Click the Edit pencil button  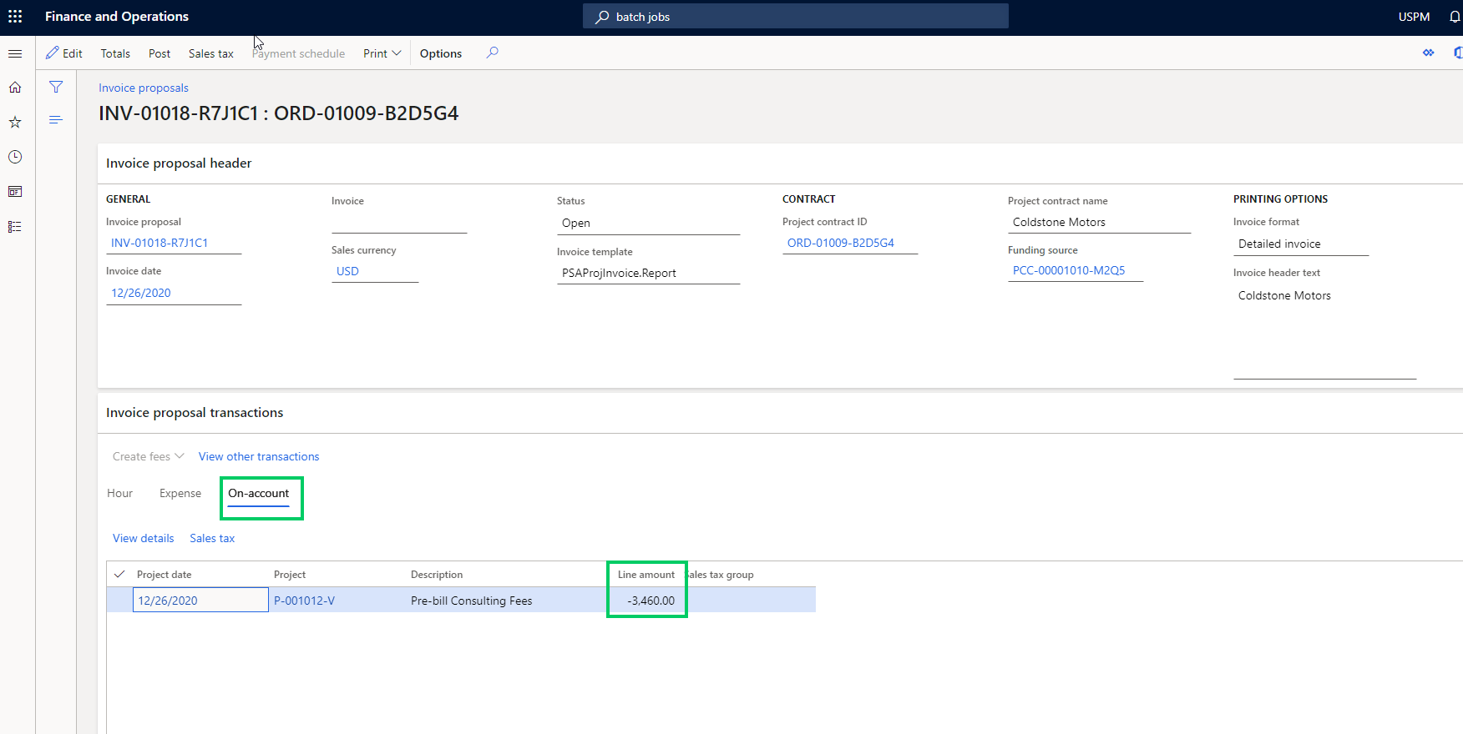64,53
